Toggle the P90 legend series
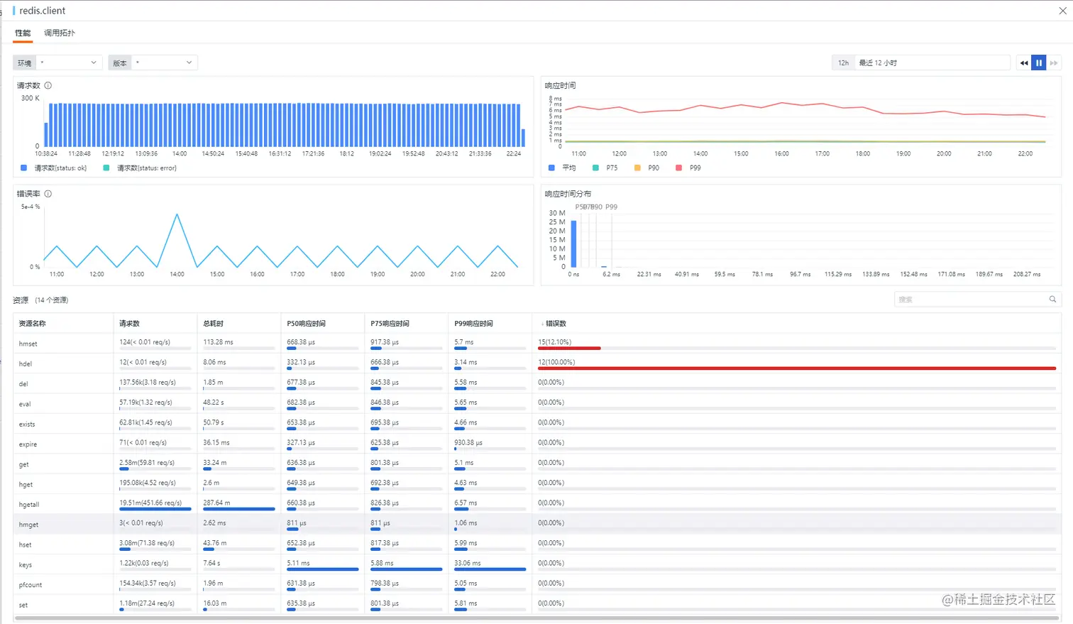The width and height of the screenshot is (1073, 624). click(646, 168)
